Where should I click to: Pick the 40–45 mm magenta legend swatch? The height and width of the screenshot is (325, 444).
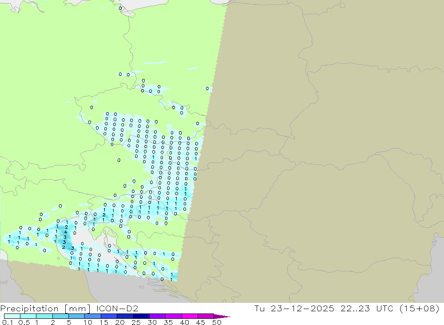point(190,316)
